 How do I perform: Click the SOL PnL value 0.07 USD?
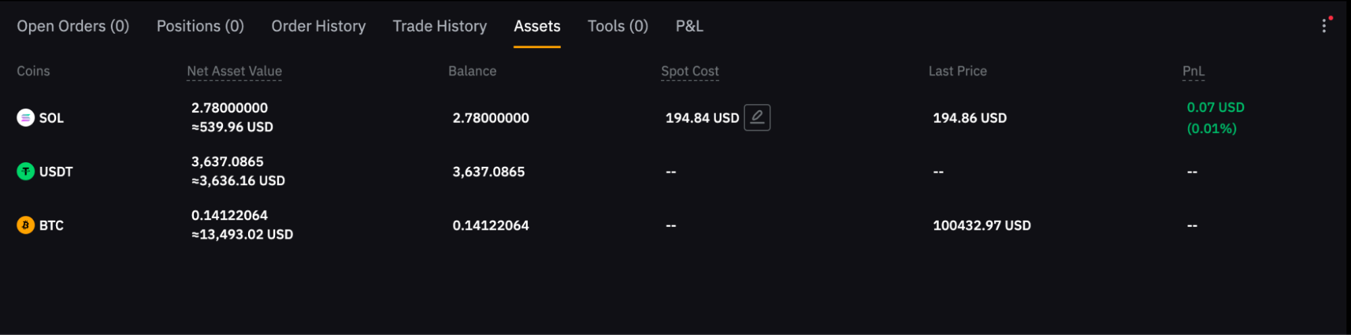[1215, 107]
